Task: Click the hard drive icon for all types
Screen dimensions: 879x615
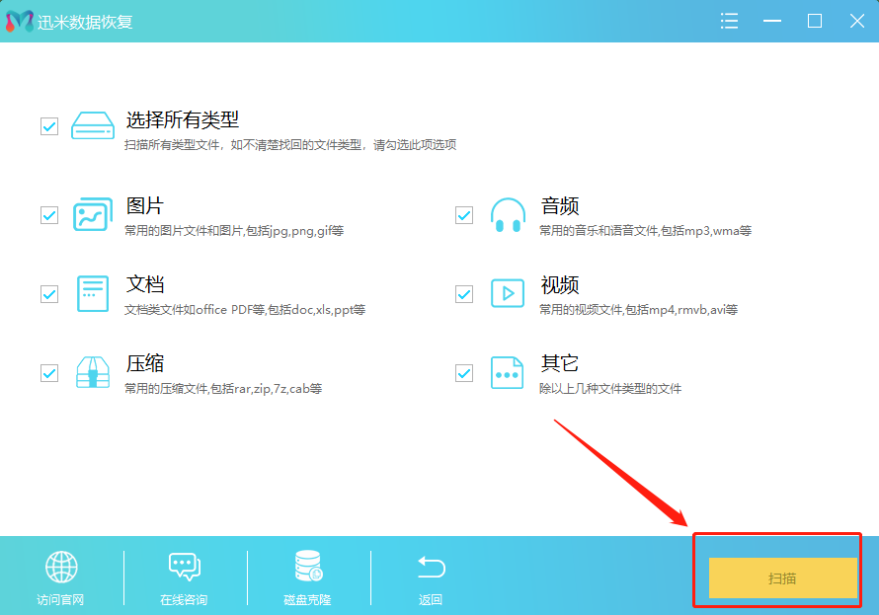Action: [93, 126]
